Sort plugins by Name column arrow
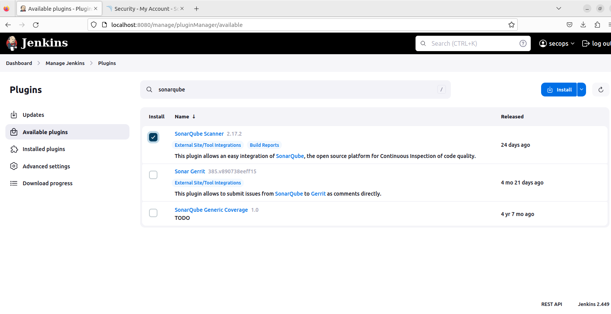611x314 pixels. click(194, 116)
